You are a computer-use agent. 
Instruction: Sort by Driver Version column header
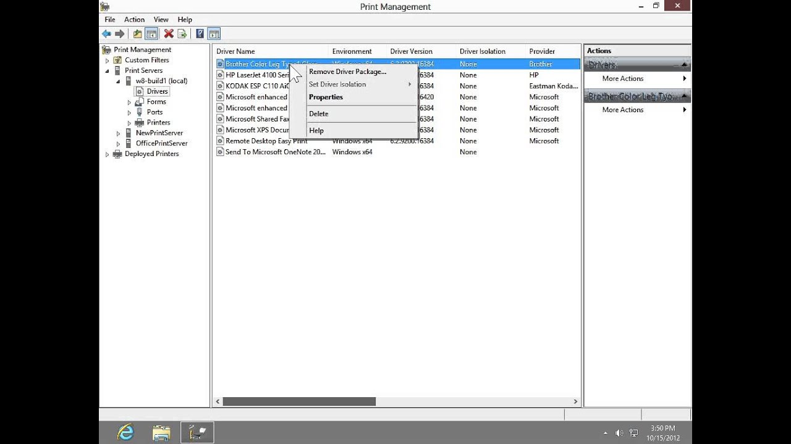coord(421,51)
